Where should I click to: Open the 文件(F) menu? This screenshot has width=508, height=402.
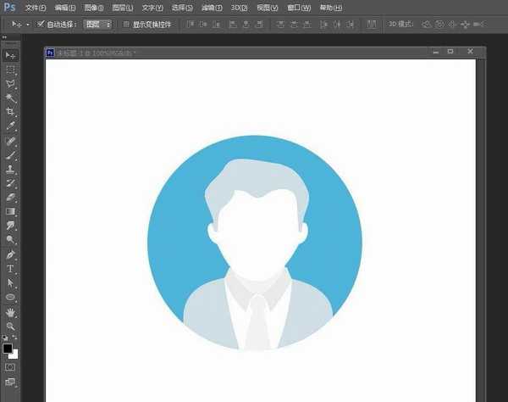coord(36,8)
